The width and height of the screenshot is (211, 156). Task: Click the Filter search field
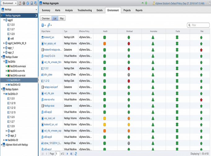(198, 25)
